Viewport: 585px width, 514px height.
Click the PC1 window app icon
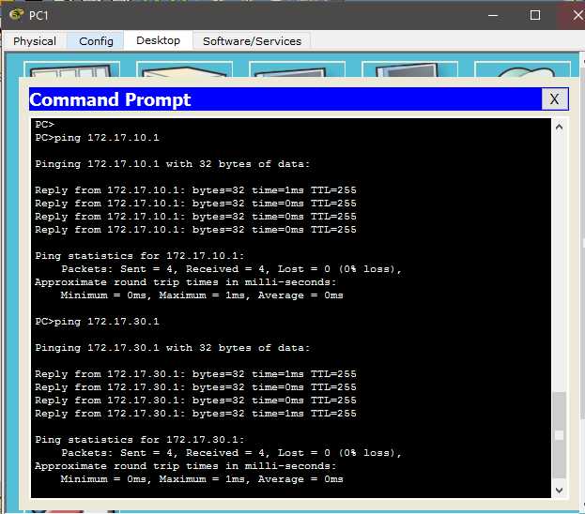16,15
